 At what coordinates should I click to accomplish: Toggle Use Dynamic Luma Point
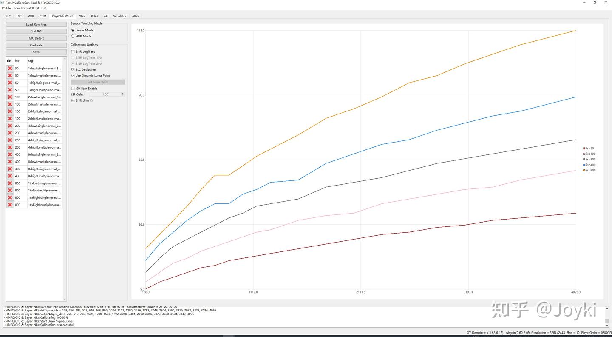point(73,75)
